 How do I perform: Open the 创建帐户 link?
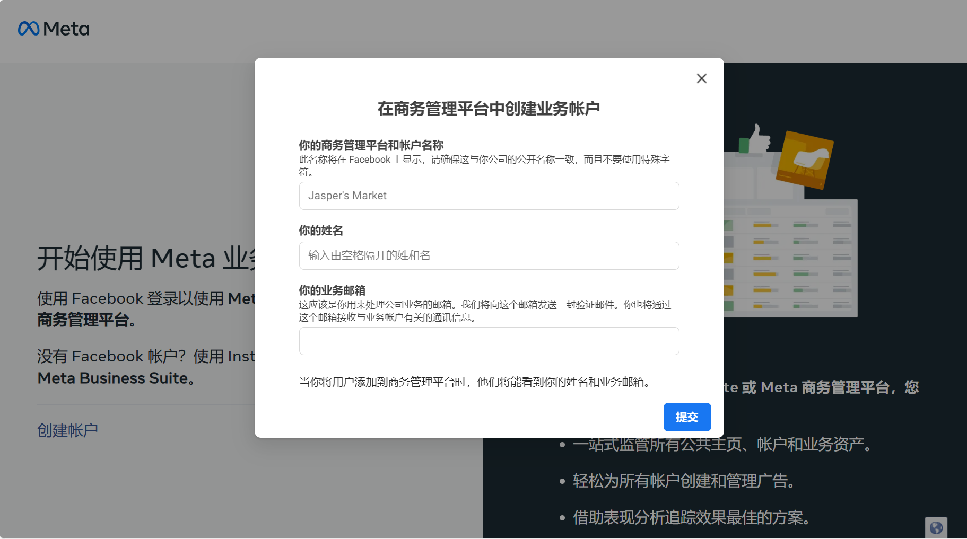point(67,430)
